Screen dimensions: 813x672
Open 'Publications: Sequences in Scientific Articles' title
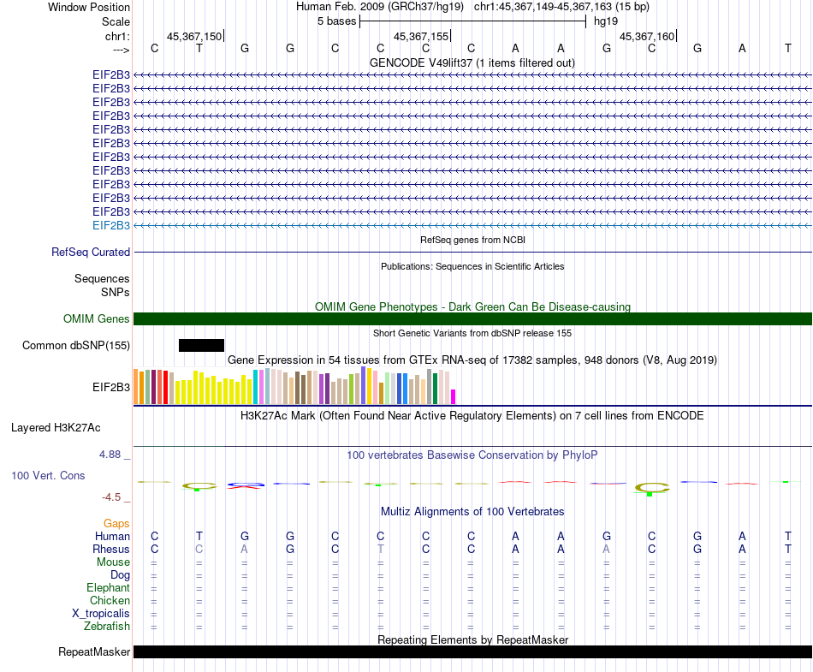(472, 266)
